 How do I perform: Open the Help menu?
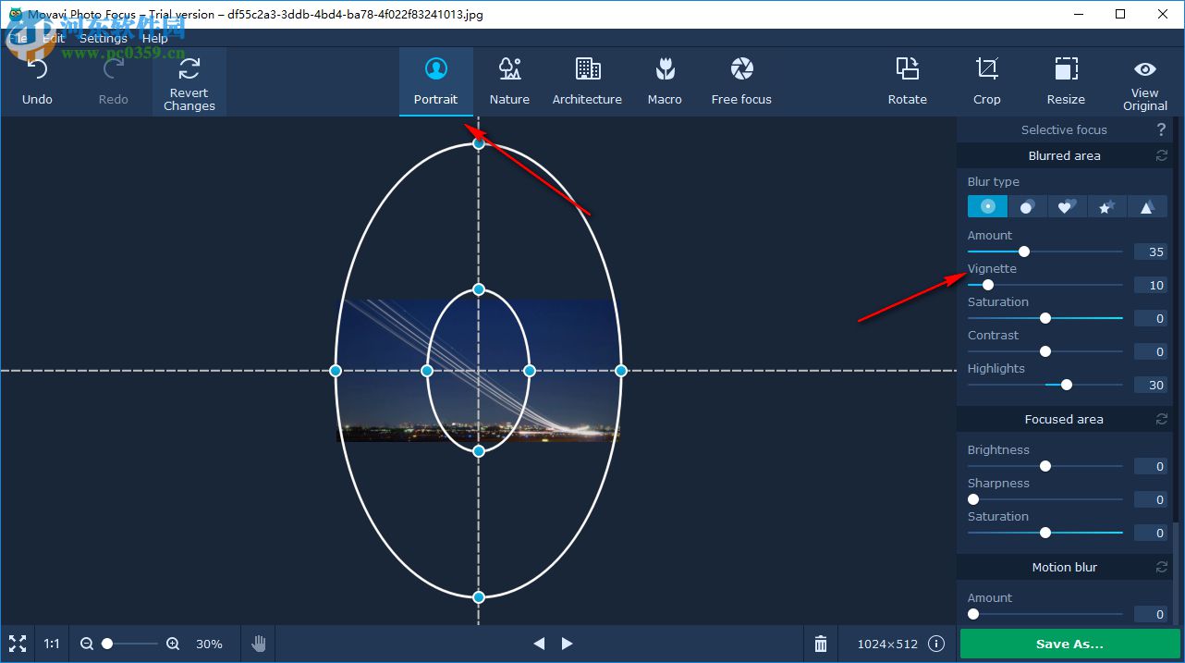(155, 38)
